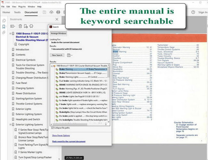The image size is (208, 160).
Task: Click the Charging System bookmark icon
Action: [x=13, y=88]
